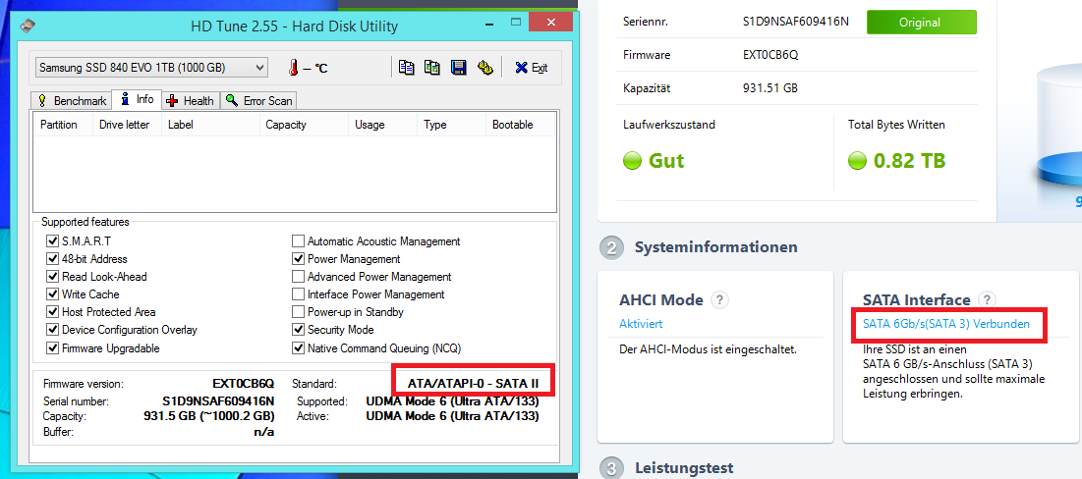Toggle Native Command Queuing (NCQ) checkbox
Screen dimensions: 1082x479
coord(298,348)
